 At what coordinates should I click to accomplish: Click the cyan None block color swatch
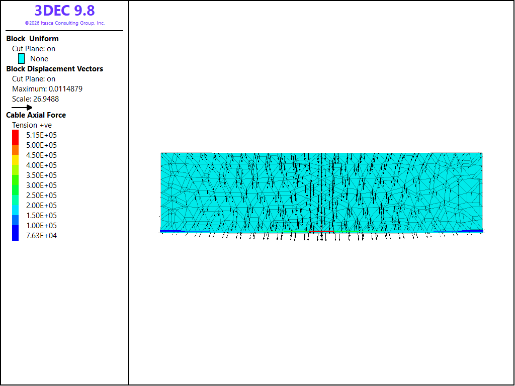pyautogui.click(x=21, y=59)
